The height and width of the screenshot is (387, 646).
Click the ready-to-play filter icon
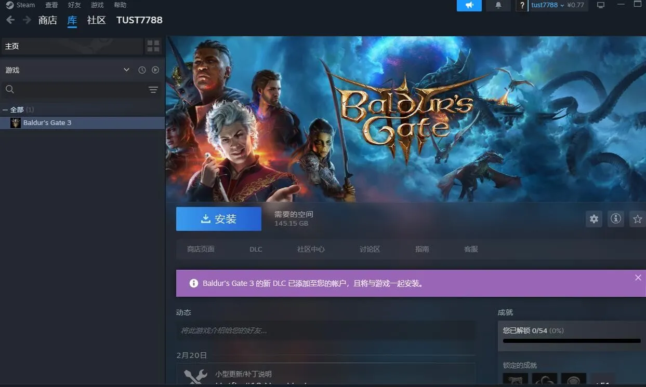[155, 70]
